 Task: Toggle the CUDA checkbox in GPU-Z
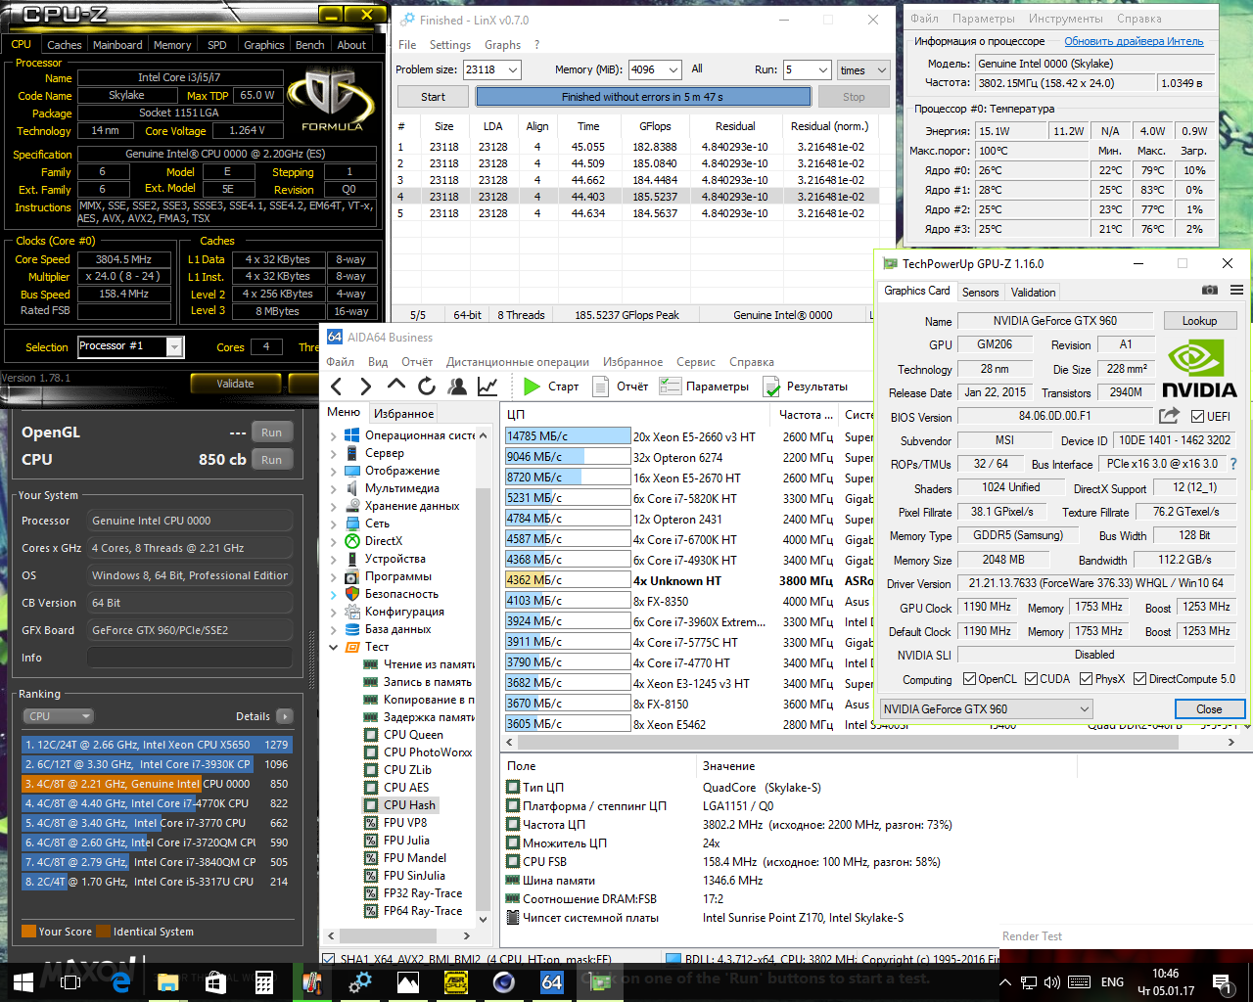click(x=1031, y=679)
